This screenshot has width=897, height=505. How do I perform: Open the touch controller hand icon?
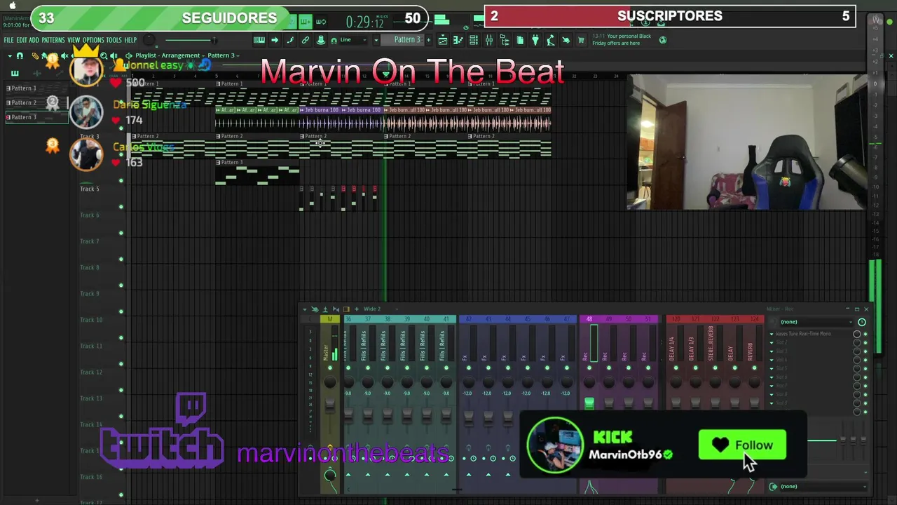[566, 40]
